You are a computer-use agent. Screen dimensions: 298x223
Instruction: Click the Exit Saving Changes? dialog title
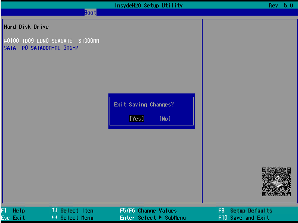(x=144, y=105)
